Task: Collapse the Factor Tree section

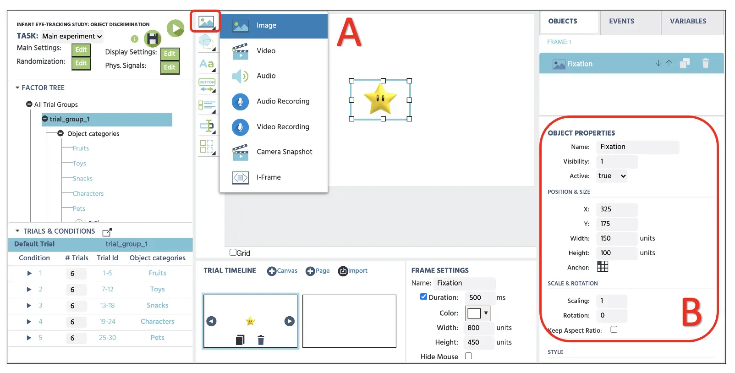Action: [x=17, y=88]
